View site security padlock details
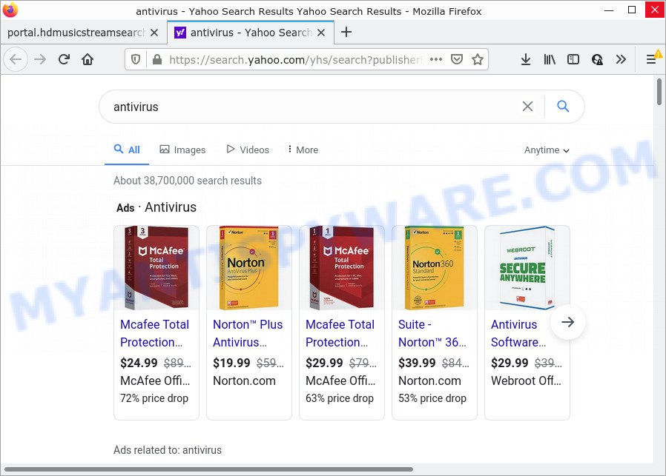The image size is (666, 476). click(157, 60)
